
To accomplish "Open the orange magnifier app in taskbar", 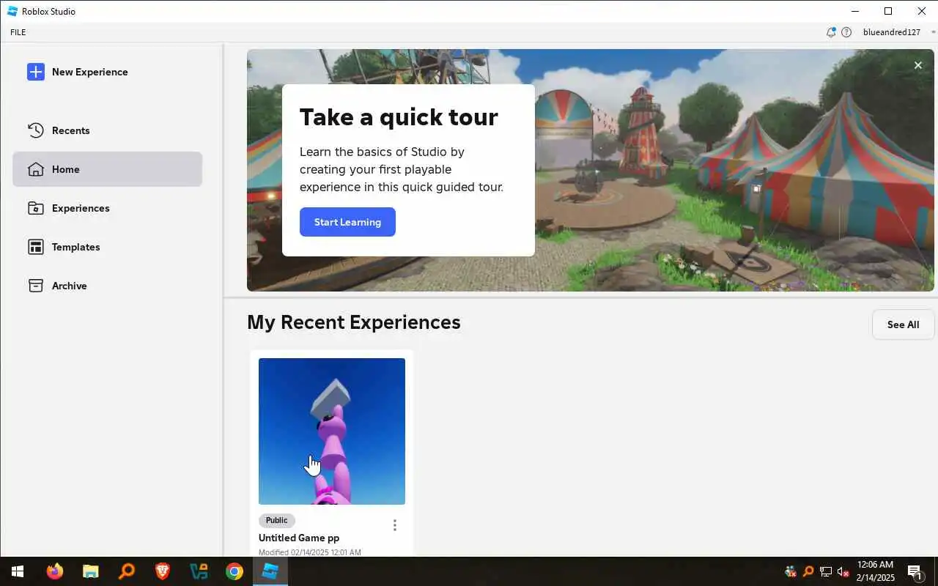I will tap(127, 571).
